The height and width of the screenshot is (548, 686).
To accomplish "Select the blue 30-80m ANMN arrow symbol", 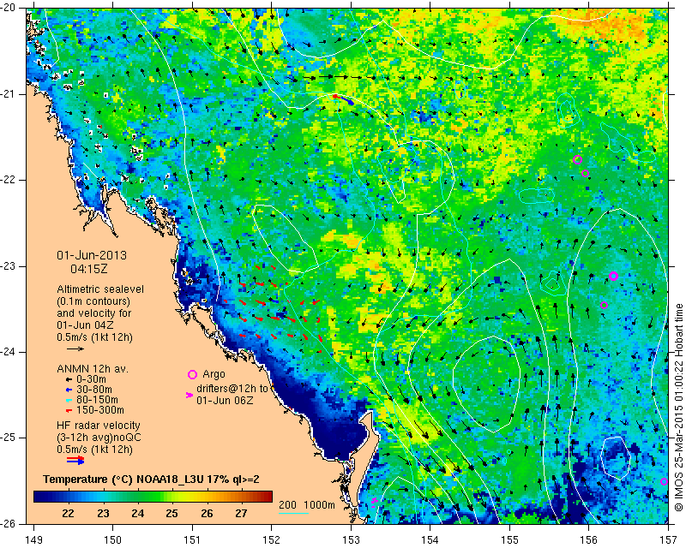I will point(69,390).
